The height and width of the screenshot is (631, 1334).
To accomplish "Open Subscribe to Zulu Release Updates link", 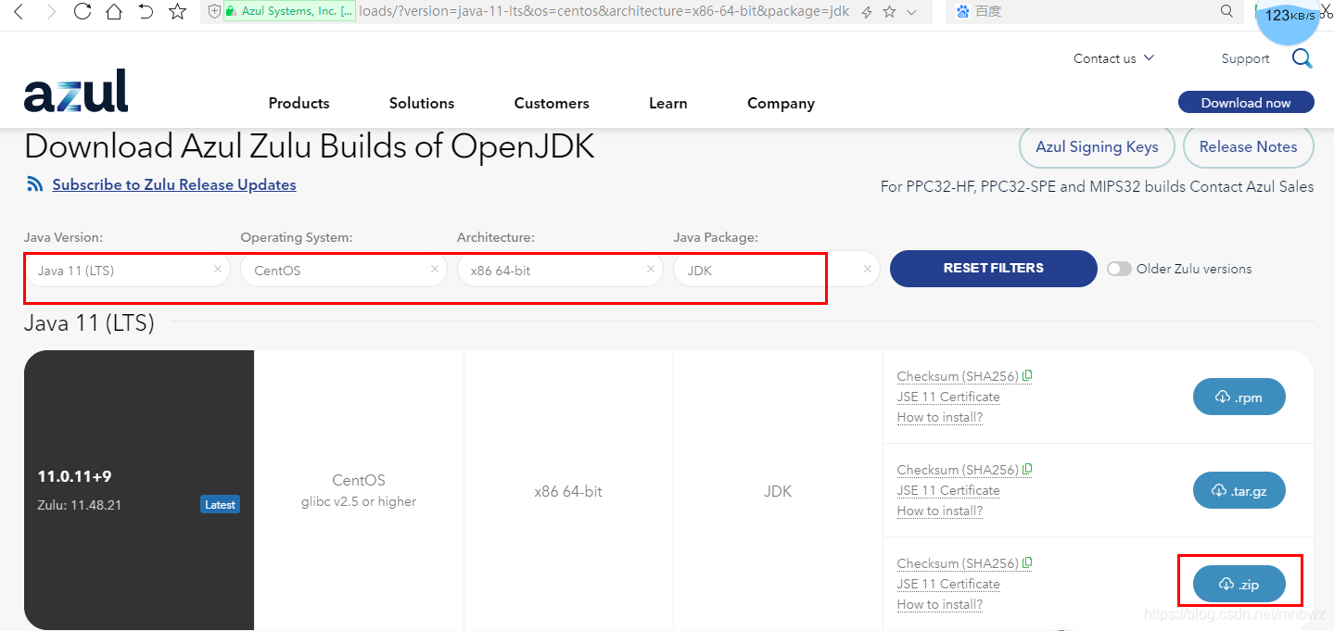I will tap(174, 184).
